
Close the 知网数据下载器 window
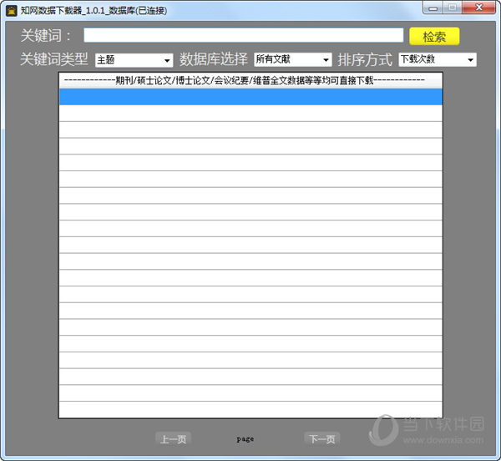point(478,8)
